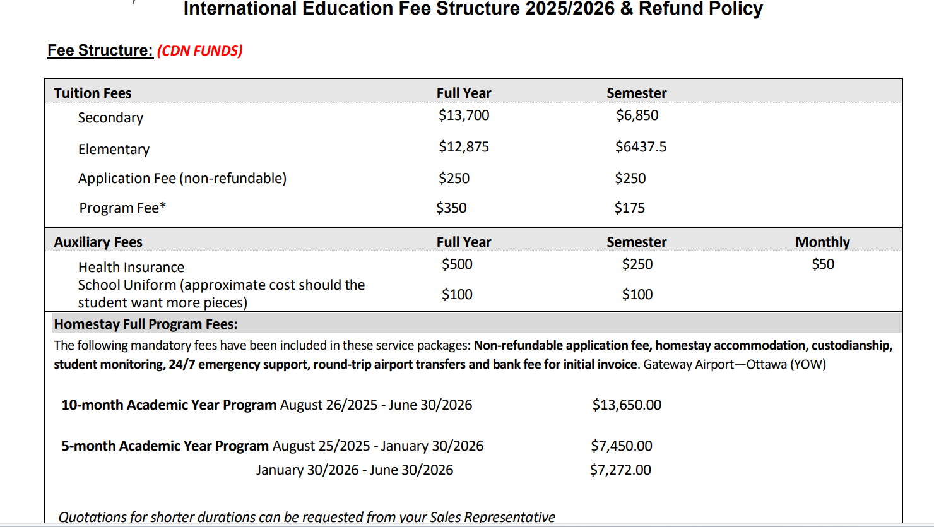Click the red CDN FUNDS label

click(199, 50)
